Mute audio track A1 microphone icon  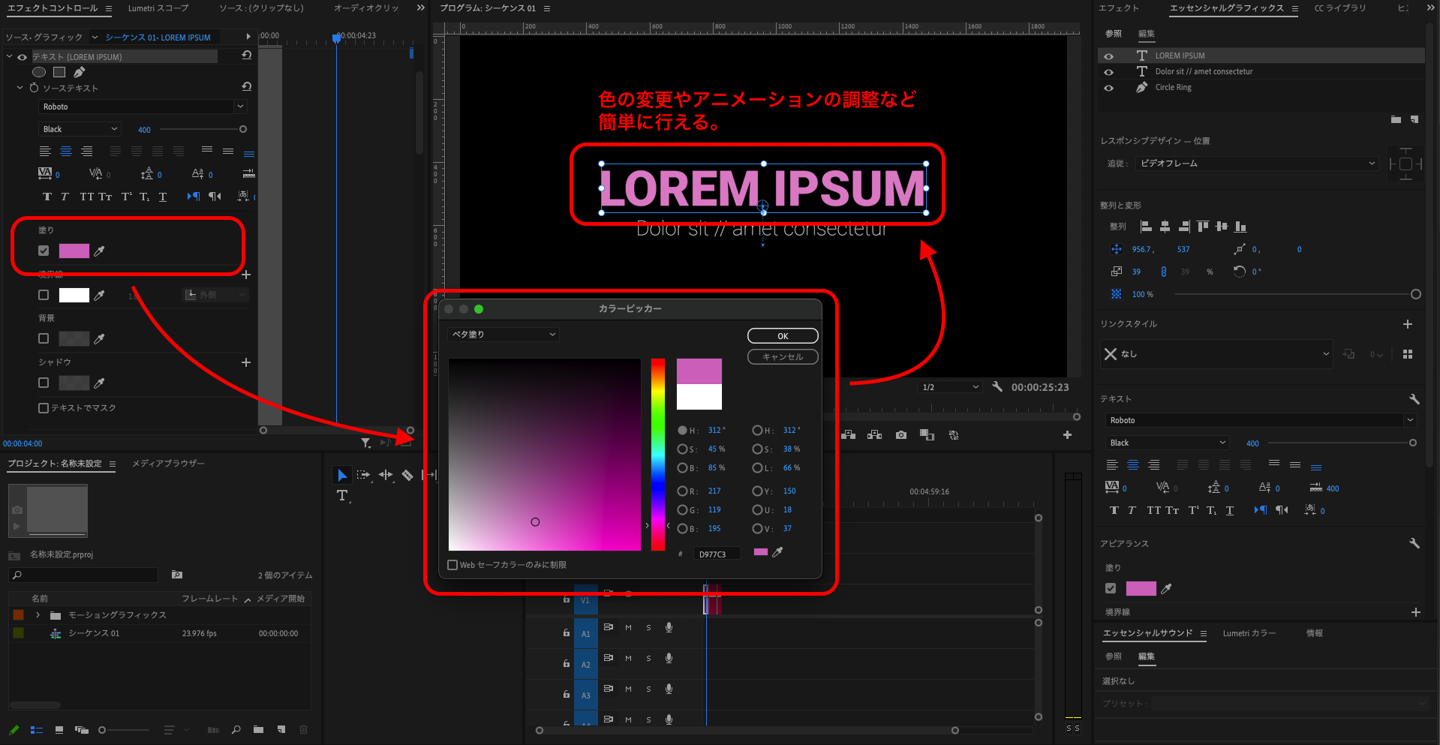(x=669, y=627)
